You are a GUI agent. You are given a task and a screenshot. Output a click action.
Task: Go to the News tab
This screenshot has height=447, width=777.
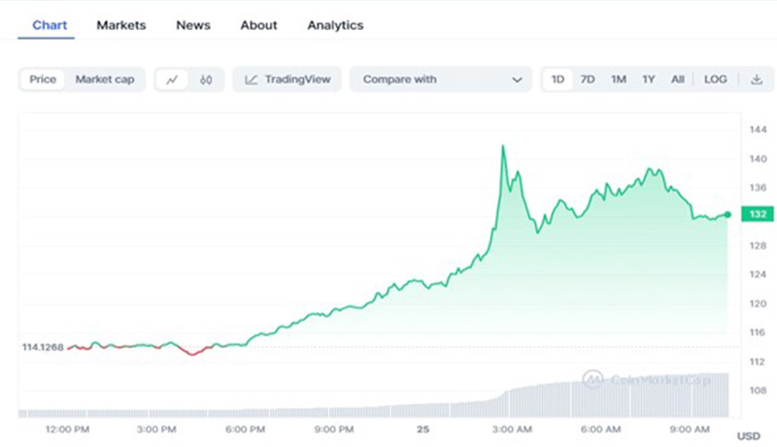click(x=193, y=25)
